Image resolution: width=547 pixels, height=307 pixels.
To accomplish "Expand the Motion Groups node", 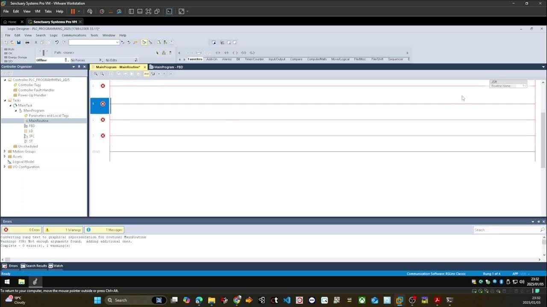I will point(5,151).
